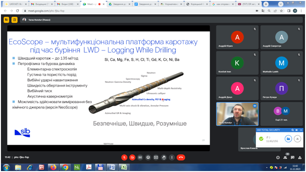The image size is (306, 172).
Task: Switch to the Gmail Входящие tab
Action: (x=42, y=4)
